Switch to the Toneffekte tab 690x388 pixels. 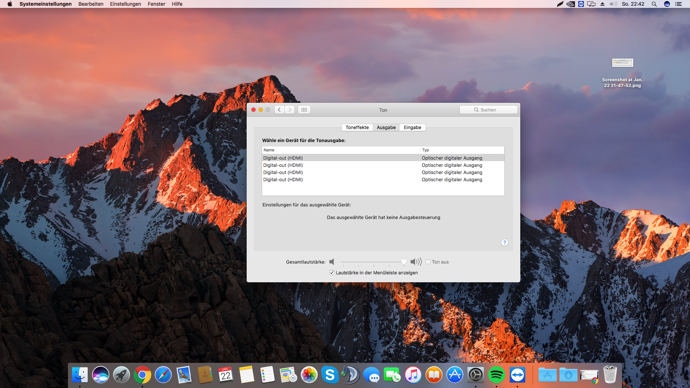tap(357, 127)
